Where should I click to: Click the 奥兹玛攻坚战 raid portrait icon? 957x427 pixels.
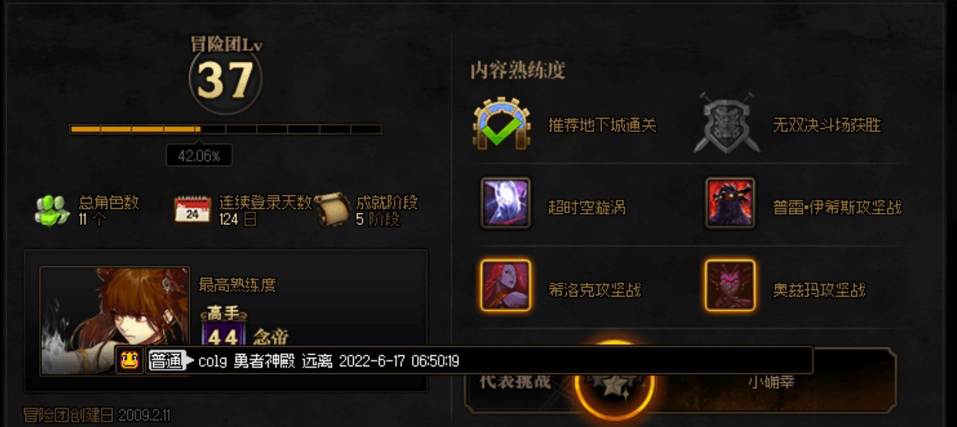click(x=730, y=286)
